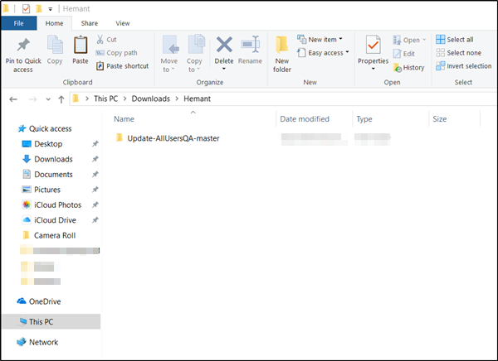
Task: Click the pin icon beside iCloud Drive
Action: 95,220
